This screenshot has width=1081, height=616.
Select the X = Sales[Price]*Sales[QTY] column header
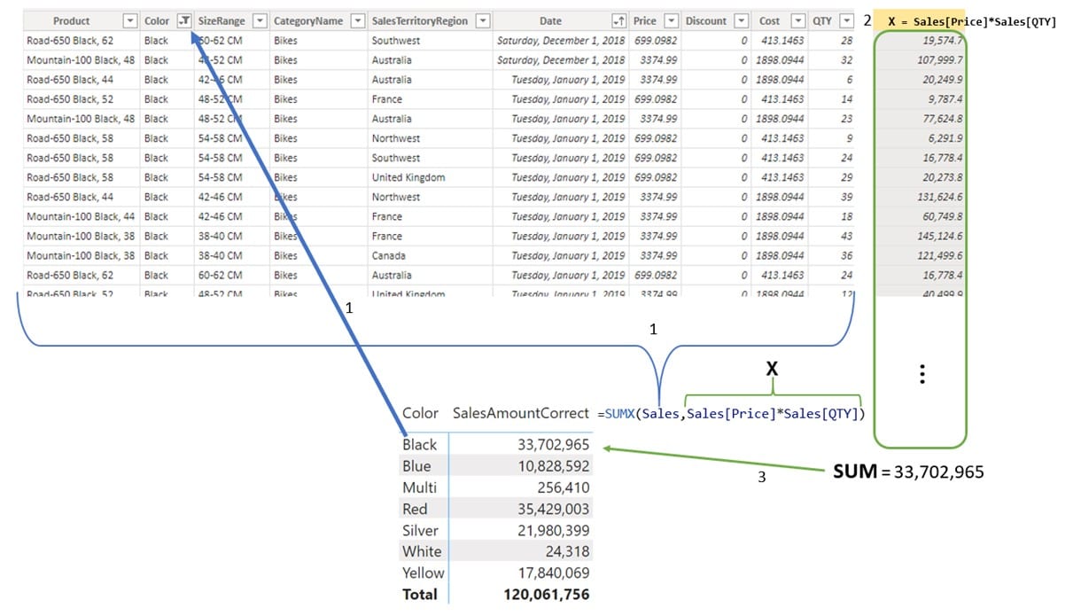pos(972,20)
